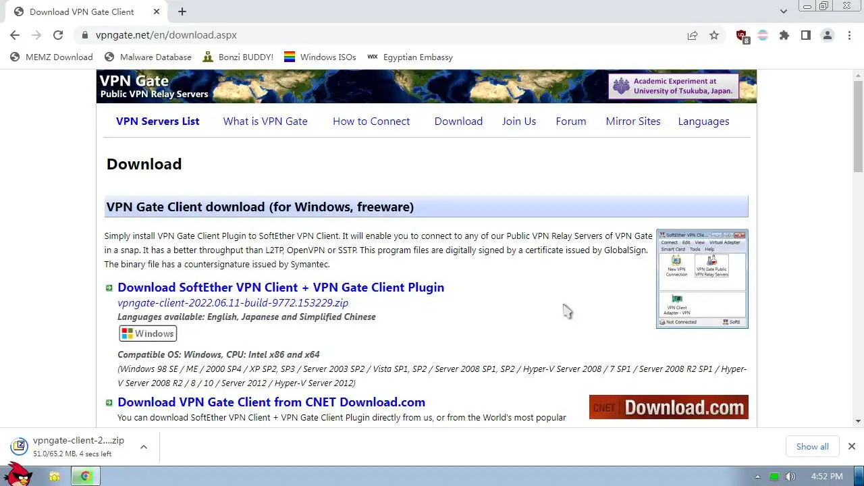Open What is VPN Gate page

pyautogui.click(x=265, y=122)
